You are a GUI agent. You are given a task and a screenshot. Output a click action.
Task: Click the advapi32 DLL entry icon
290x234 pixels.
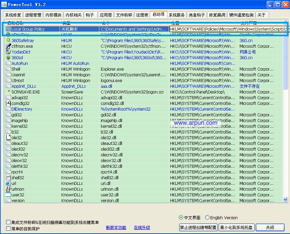[8, 97]
